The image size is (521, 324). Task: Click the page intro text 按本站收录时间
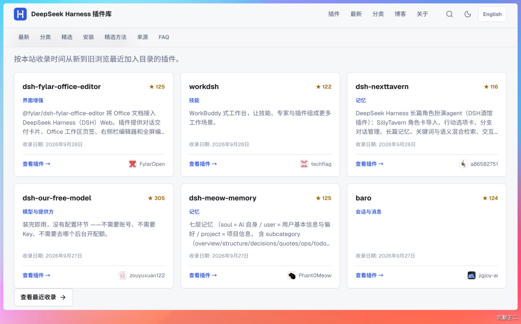(x=98, y=59)
